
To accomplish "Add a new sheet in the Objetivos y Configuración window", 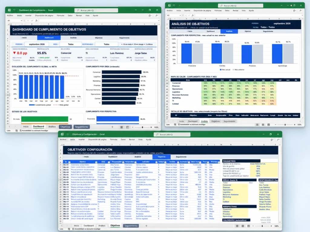I will pos(146,226).
